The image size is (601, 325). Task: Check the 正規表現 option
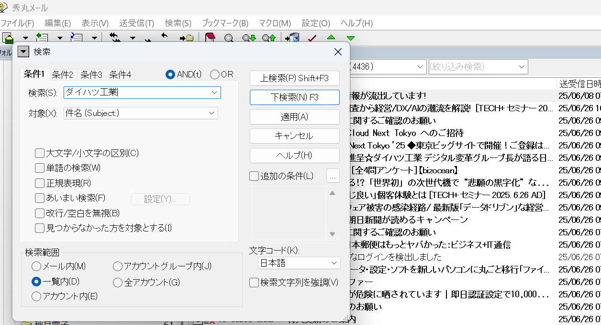[40, 183]
